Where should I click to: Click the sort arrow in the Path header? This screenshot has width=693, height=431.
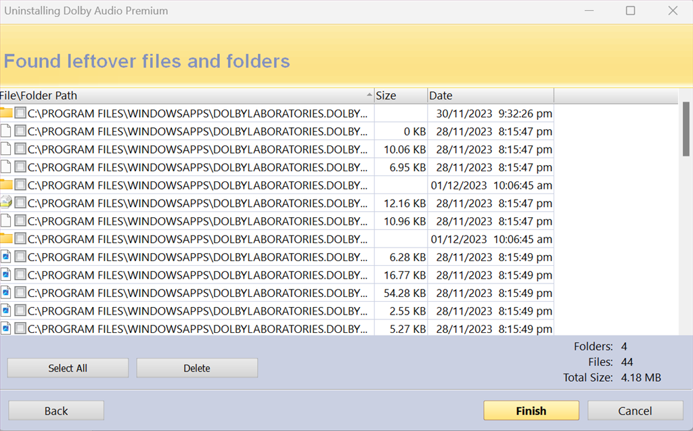369,95
